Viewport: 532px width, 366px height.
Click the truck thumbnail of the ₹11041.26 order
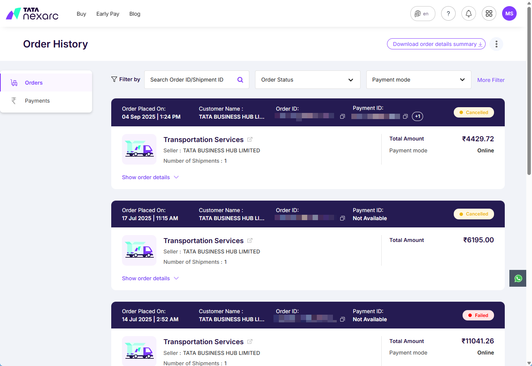click(x=139, y=351)
